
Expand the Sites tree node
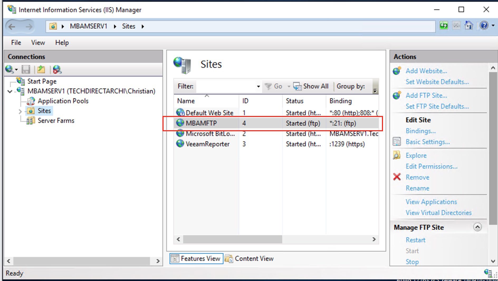(x=20, y=111)
